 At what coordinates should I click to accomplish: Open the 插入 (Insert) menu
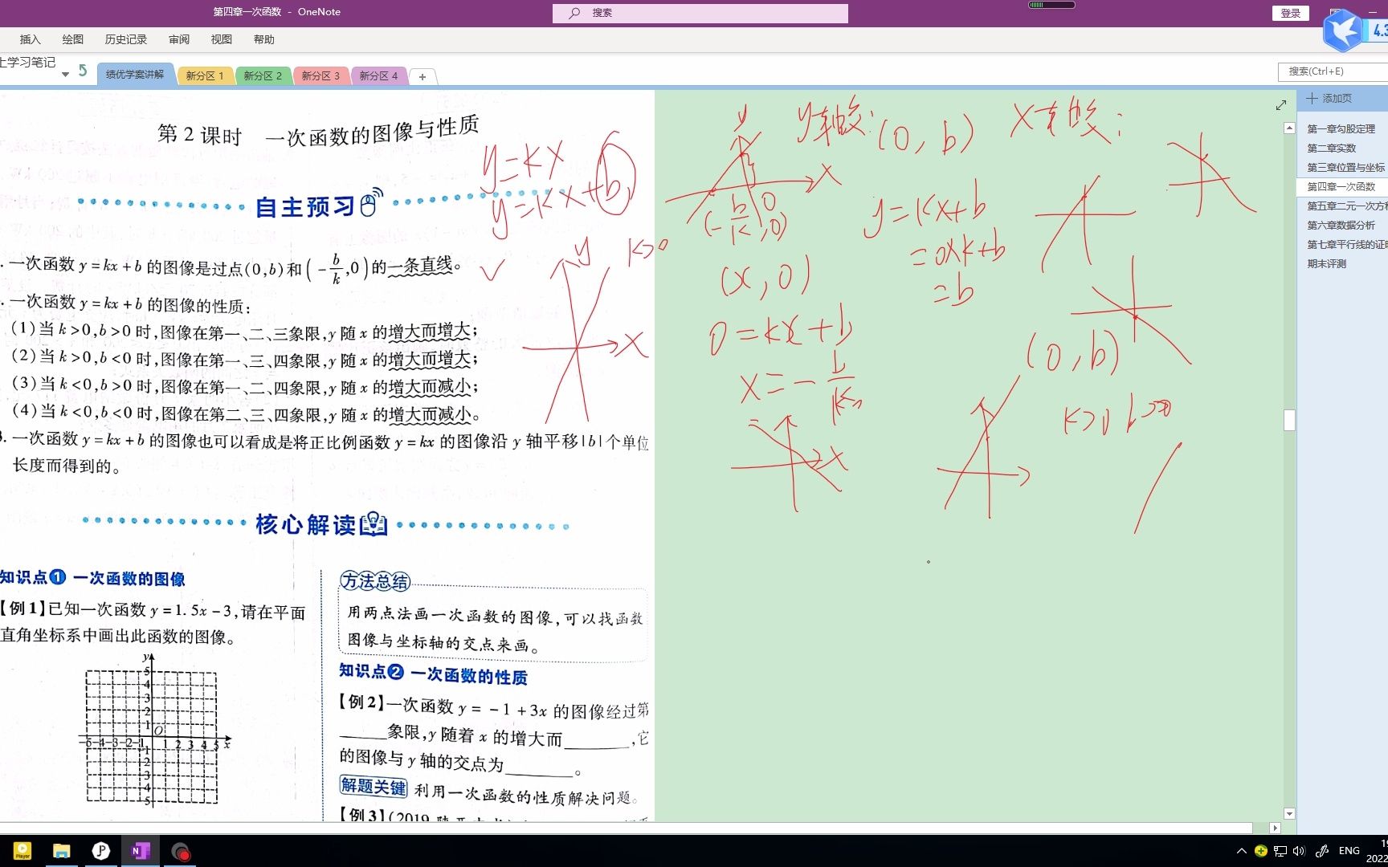[29, 39]
